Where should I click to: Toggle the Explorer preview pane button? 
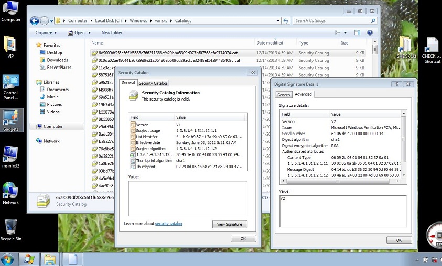coord(357,32)
